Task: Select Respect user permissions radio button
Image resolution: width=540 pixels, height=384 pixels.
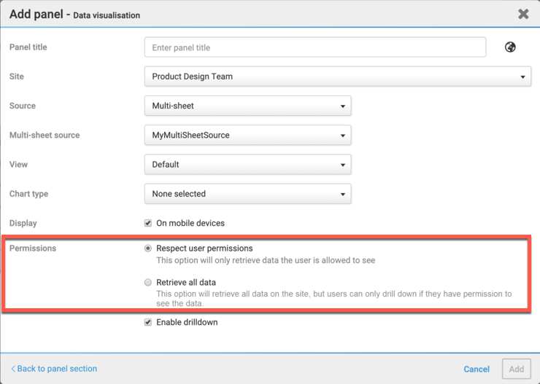Action: pos(148,248)
